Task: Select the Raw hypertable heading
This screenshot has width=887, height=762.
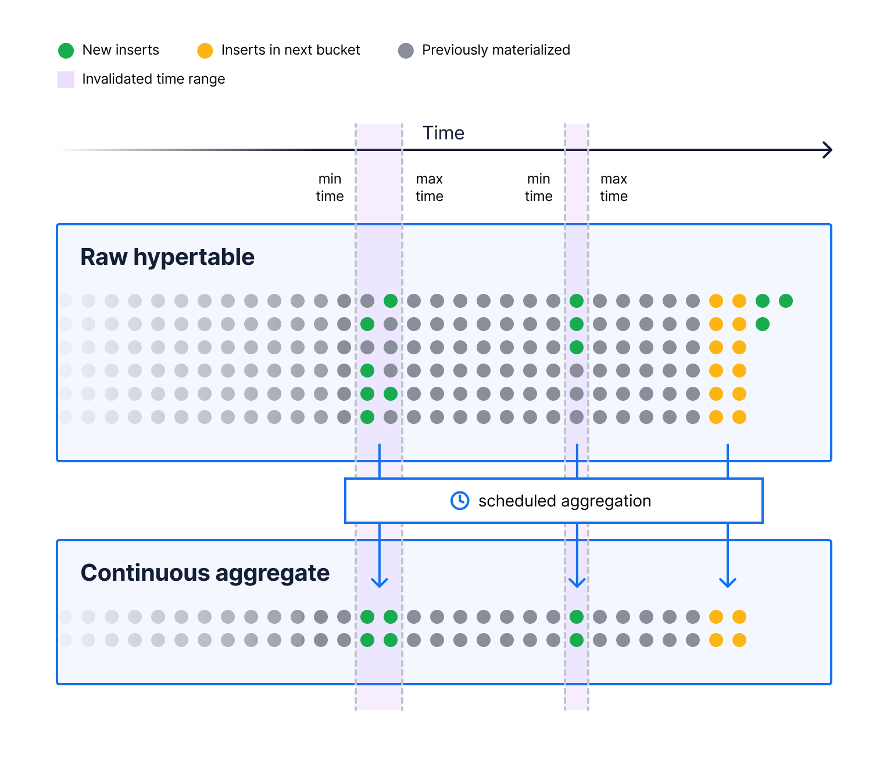Action: (x=167, y=257)
